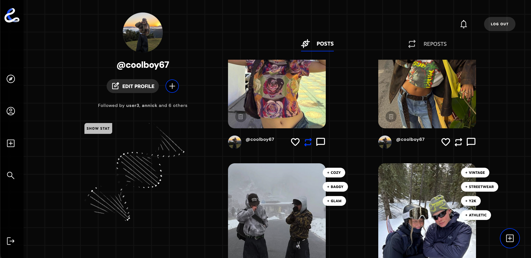The image size is (531, 258).
Task: Click the Log Out button
Action: click(x=500, y=24)
